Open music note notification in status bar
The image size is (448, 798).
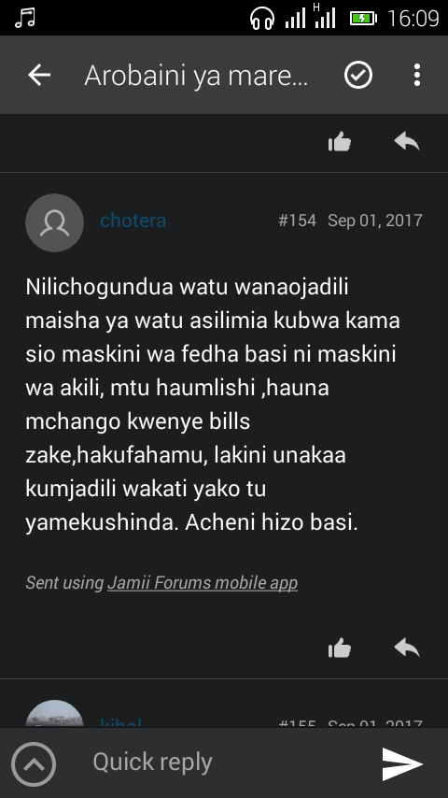tap(25, 18)
